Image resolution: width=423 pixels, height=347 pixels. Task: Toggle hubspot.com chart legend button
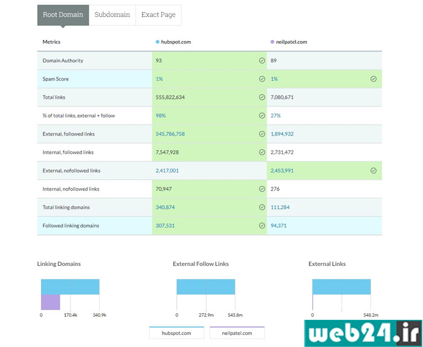tap(176, 332)
